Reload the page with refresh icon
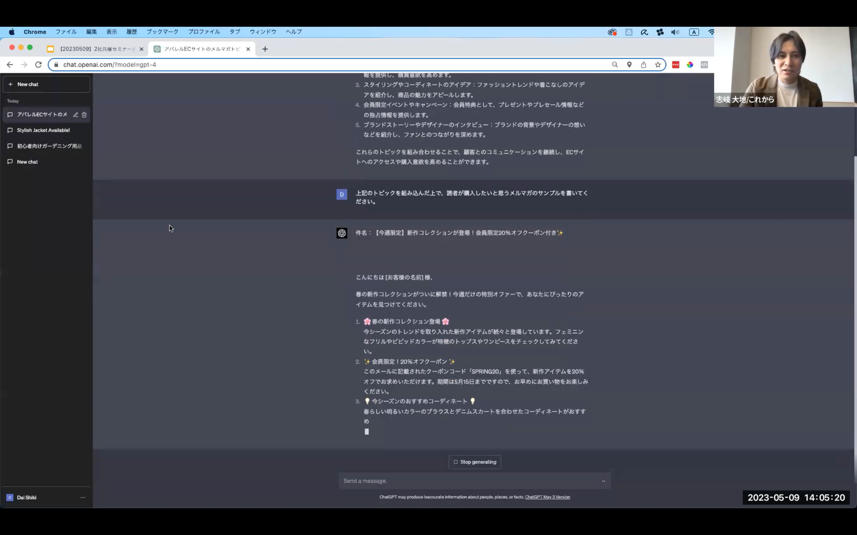The height and width of the screenshot is (535, 857). [38, 65]
